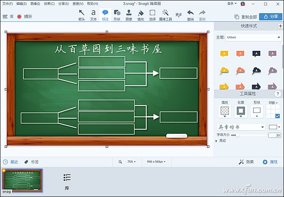Screen dimensions: 284x197
Task: Open the Outline (轮廓) color swatch
Action: 241,111
